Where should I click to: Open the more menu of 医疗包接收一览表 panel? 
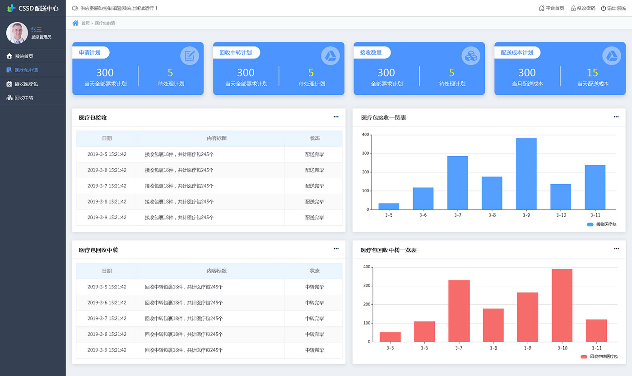click(616, 117)
